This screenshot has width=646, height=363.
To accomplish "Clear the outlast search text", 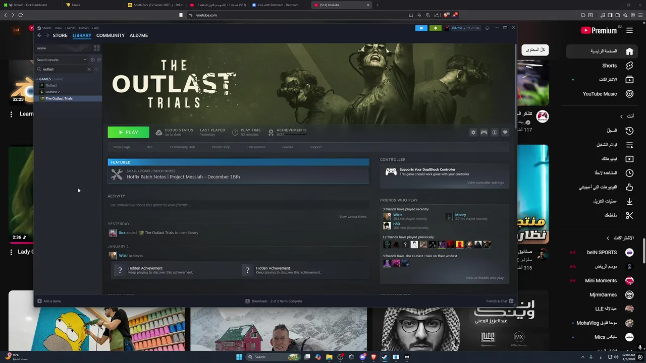I will 89,69.
